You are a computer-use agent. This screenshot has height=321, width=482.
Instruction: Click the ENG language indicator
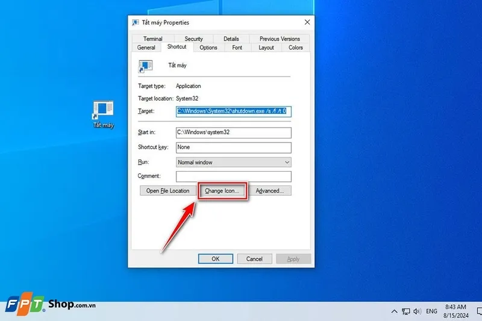pos(431,311)
